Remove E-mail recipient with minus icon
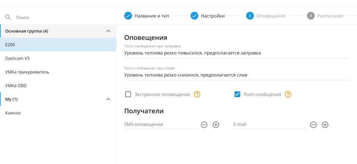Image resolution: width=357 pixels, height=164 pixels. [x=314, y=125]
